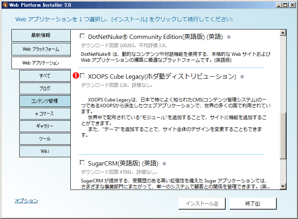Click the application list scrollbar thumb
The height and width of the screenshot is (219, 298).
[283, 136]
